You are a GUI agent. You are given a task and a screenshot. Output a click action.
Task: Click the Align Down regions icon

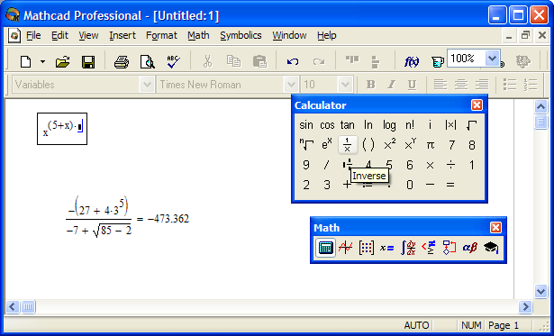376,62
